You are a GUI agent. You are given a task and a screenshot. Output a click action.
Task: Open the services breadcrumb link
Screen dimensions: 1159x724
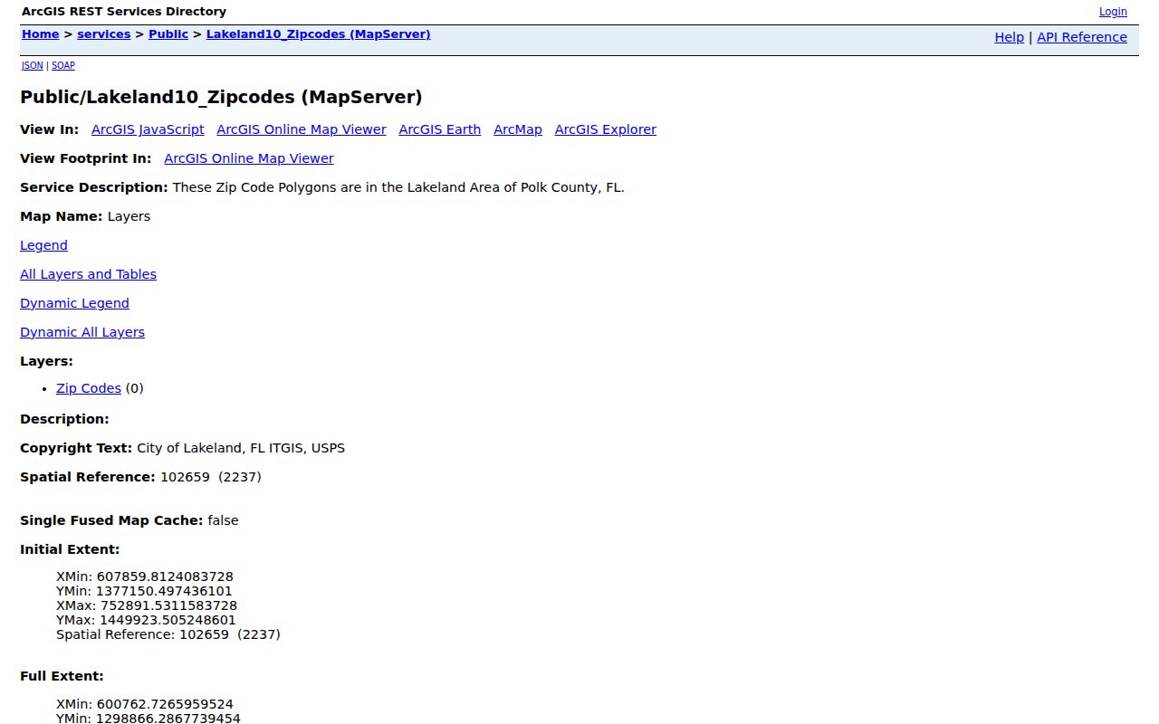coord(104,34)
